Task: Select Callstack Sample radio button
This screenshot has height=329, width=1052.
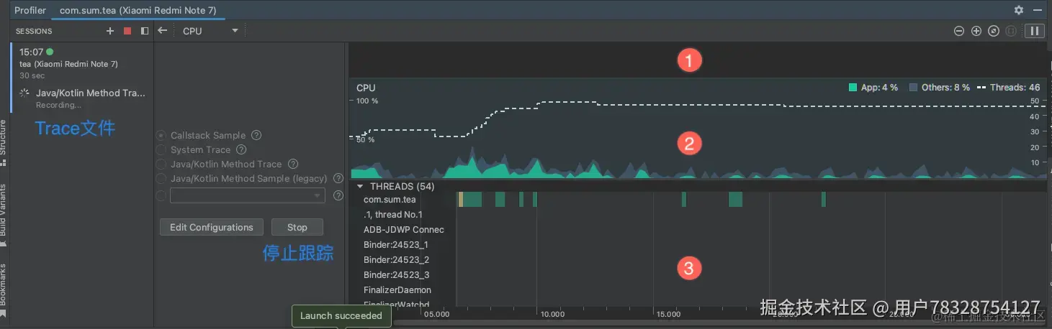Action: pos(161,135)
